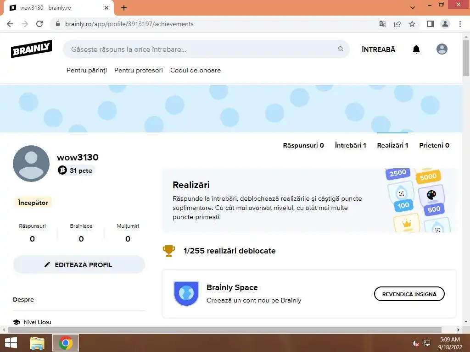470x352 pixels.
Task: Click the network tray icon
Action: click(427, 343)
